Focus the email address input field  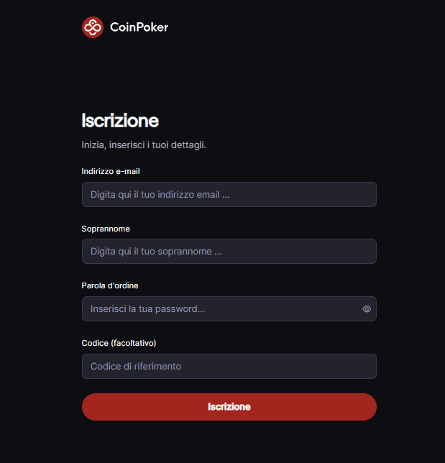pos(229,195)
